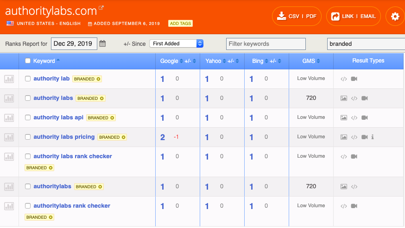405x228 pixels.
Task: Open external link icon next to authoritylabs.com
Action: coord(101,8)
